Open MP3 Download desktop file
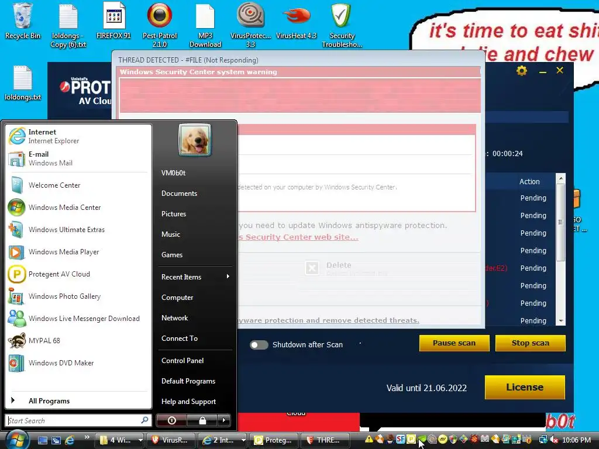This screenshot has height=449, width=599. pos(205,26)
